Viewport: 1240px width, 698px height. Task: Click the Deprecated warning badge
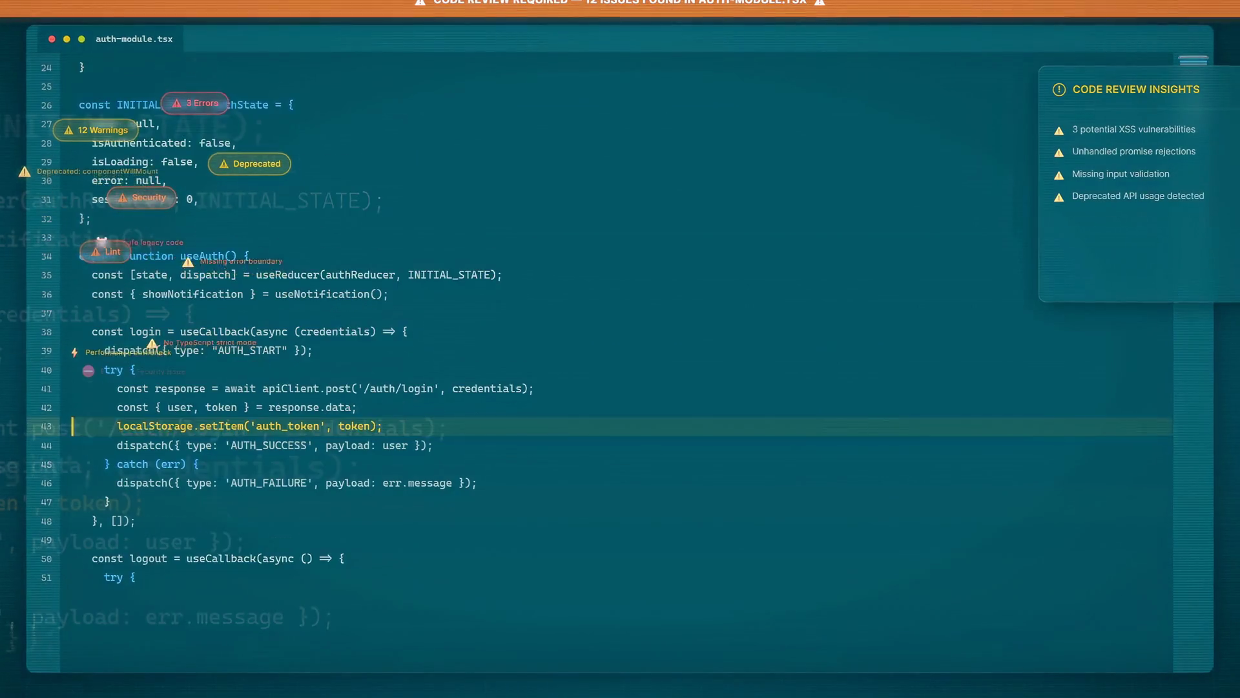[x=249, y=164]
